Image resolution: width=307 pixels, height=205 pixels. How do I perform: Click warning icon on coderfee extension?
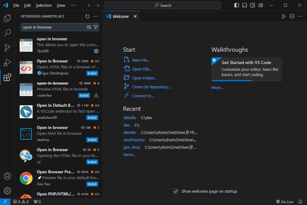click(x=96, y=95)
